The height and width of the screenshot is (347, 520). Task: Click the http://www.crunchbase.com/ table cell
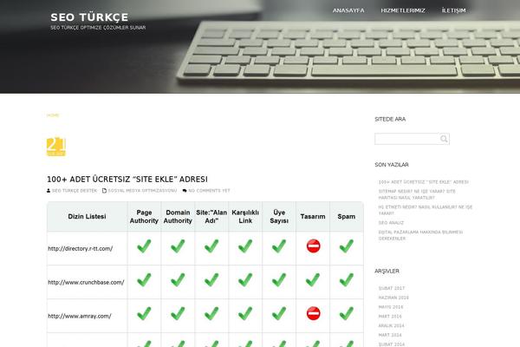click(87, 282)
